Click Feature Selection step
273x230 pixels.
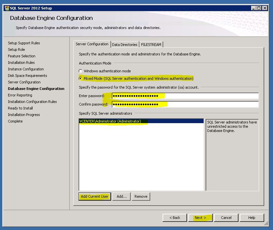(x=22, y=56)
